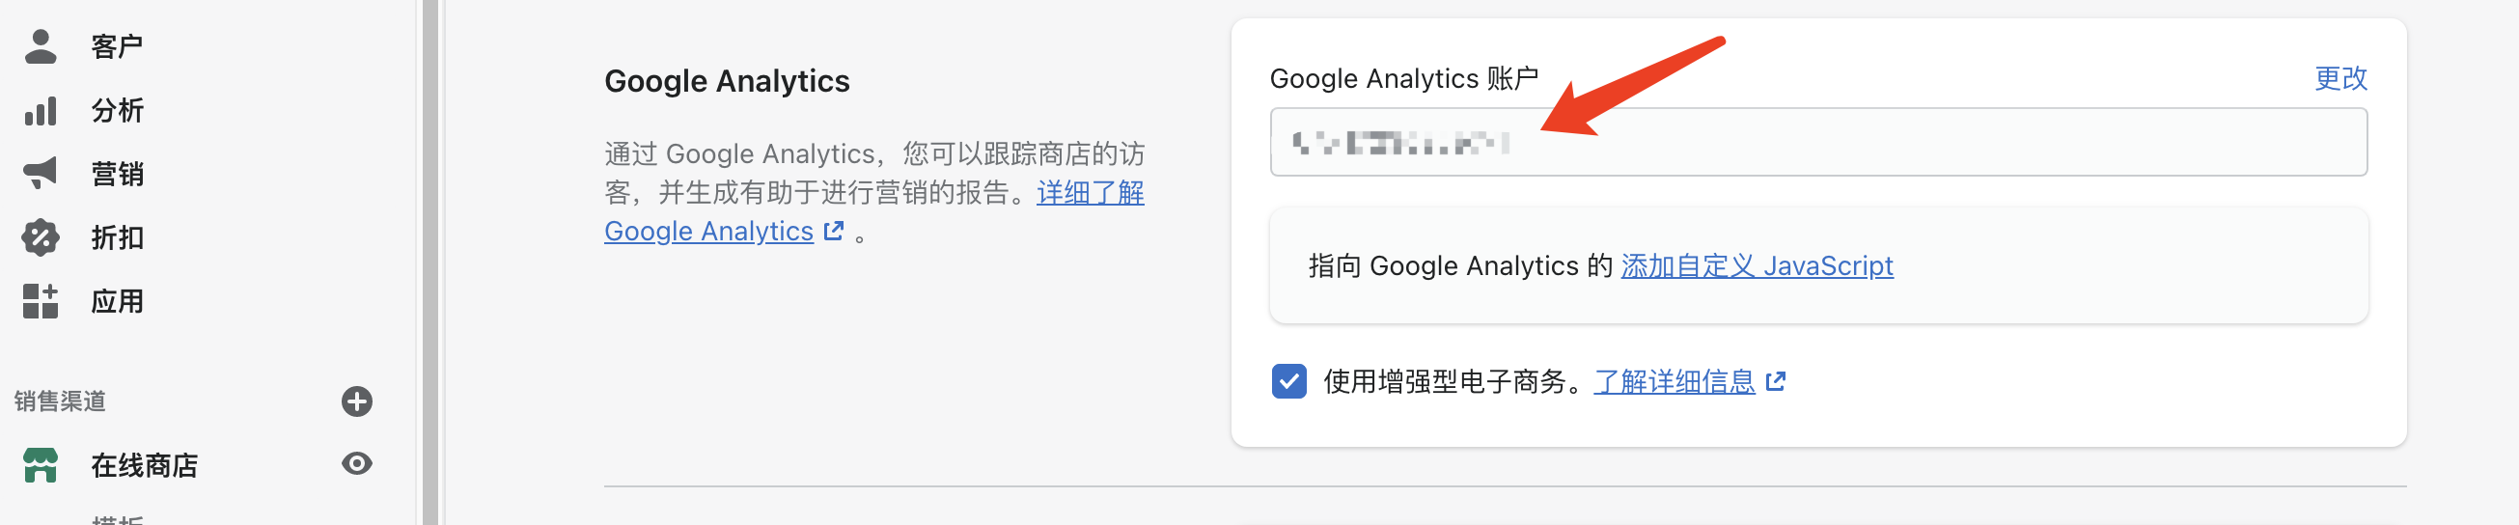Viewport: 2519px width, 525px height.
Task: Click the Online Store shop icon
Action: point(41,465)
